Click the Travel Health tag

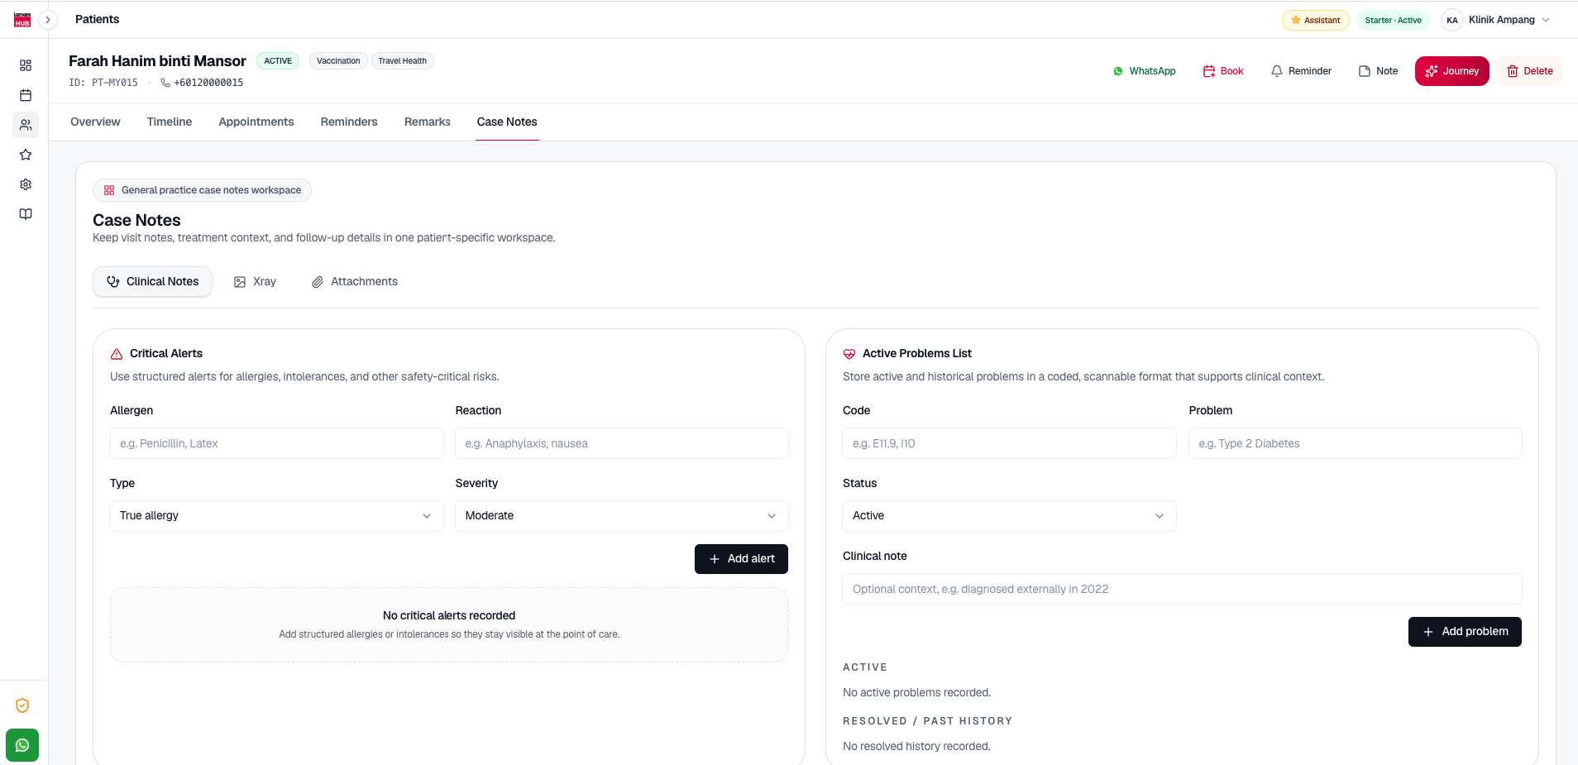click(x=402, y=60)
